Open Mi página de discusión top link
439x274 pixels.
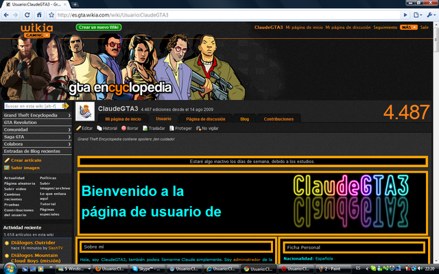pos(348,27)
